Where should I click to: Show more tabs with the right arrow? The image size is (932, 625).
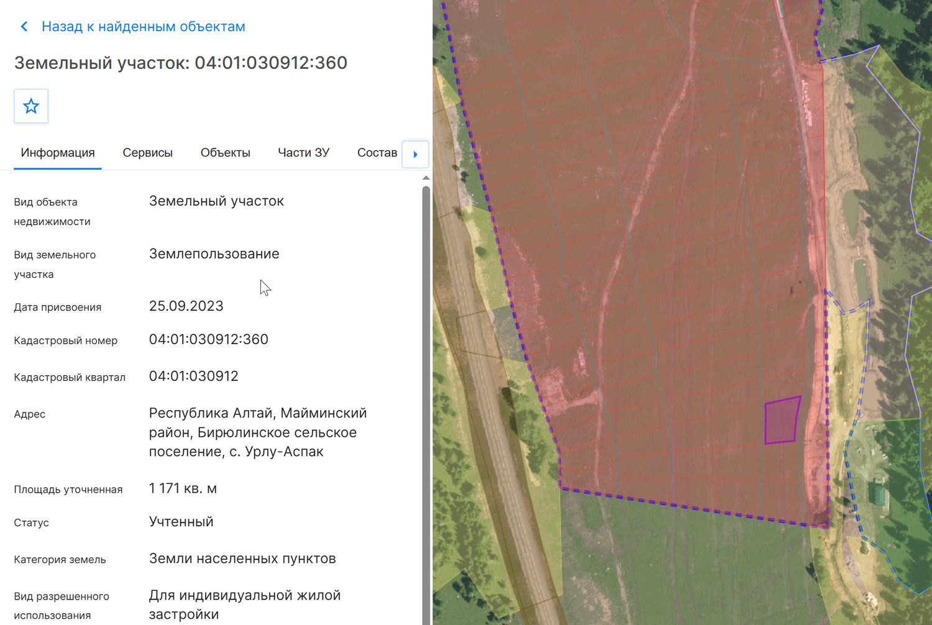(x=415, y=154)
